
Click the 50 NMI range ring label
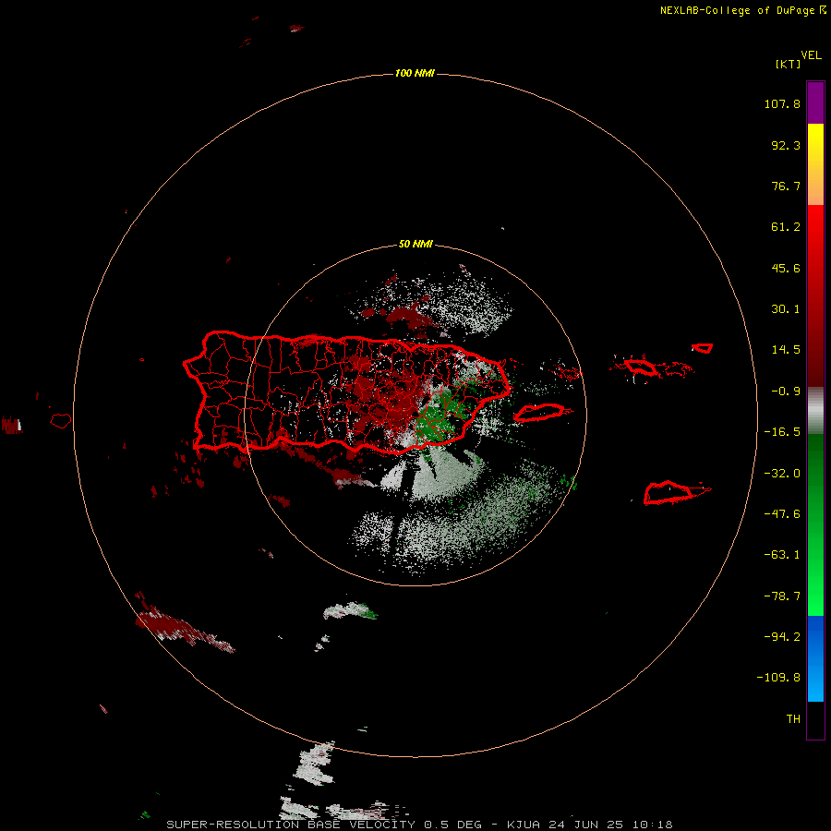415,244
